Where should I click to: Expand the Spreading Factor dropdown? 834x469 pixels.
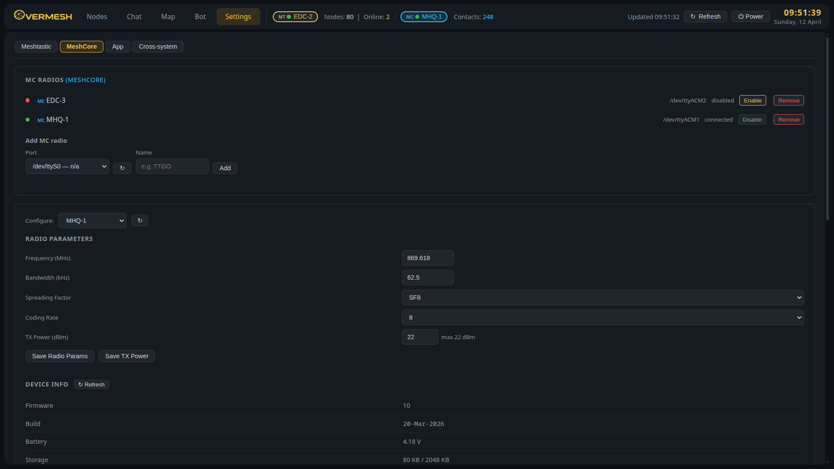602,297
